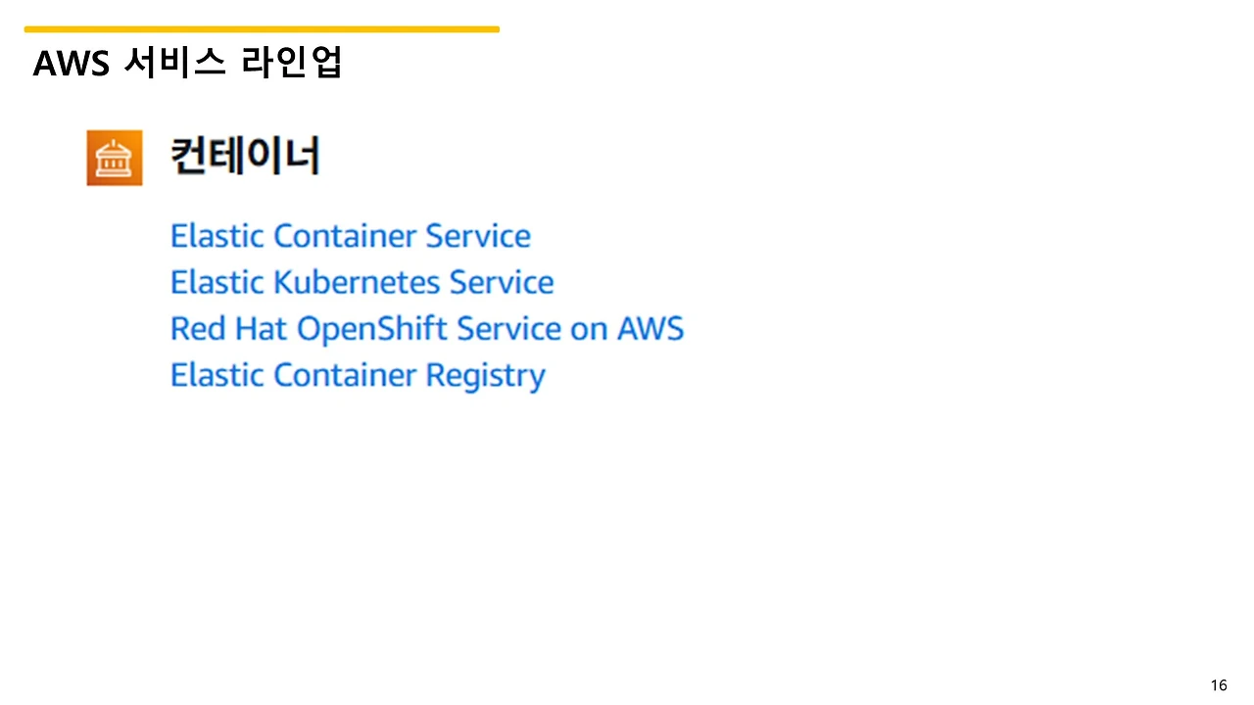Open the Elastic Container Service link
The image size is (1254, 705).
tap(351, 236)
